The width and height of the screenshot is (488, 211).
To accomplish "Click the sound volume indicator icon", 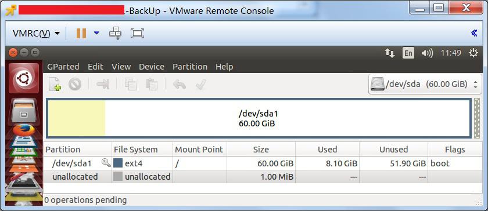I will [427, 53].
